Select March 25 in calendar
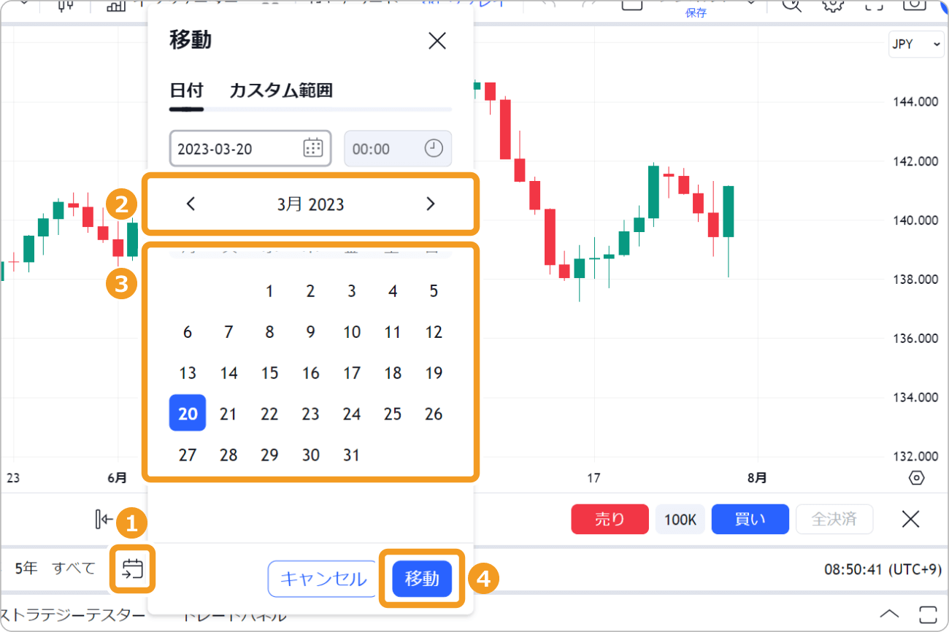Screen dimensions: 949x632 (393, 415)
